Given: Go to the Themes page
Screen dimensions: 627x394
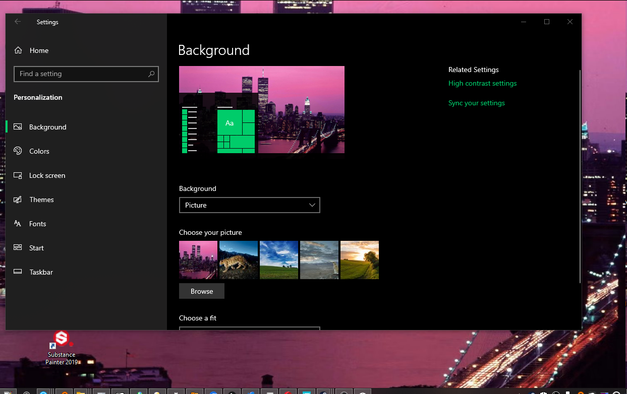Looking at the screenshot, I should coord(86,200).
